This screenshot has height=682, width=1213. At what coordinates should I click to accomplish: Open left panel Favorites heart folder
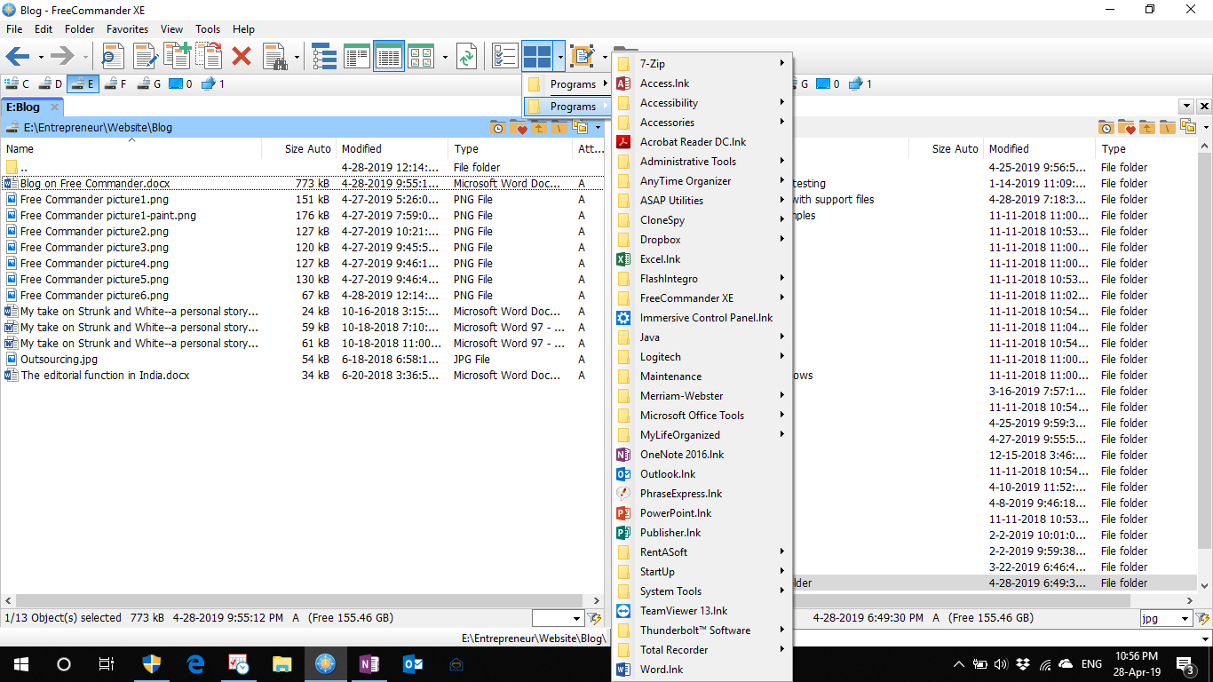pyautogui.click(x=518, y=128)
